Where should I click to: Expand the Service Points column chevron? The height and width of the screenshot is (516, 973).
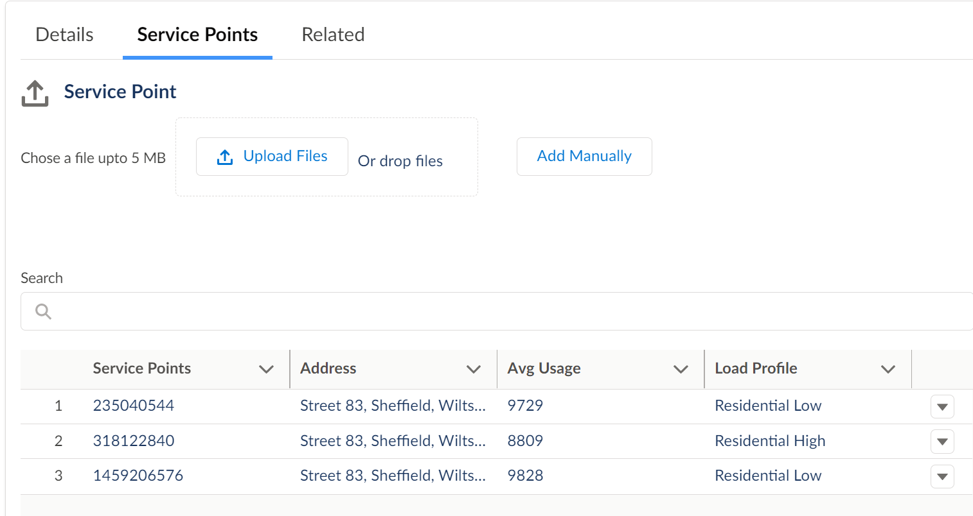(x=266, y=369)
